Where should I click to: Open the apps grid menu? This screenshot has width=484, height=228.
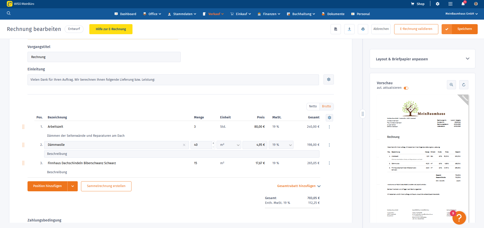click(450, 4)
